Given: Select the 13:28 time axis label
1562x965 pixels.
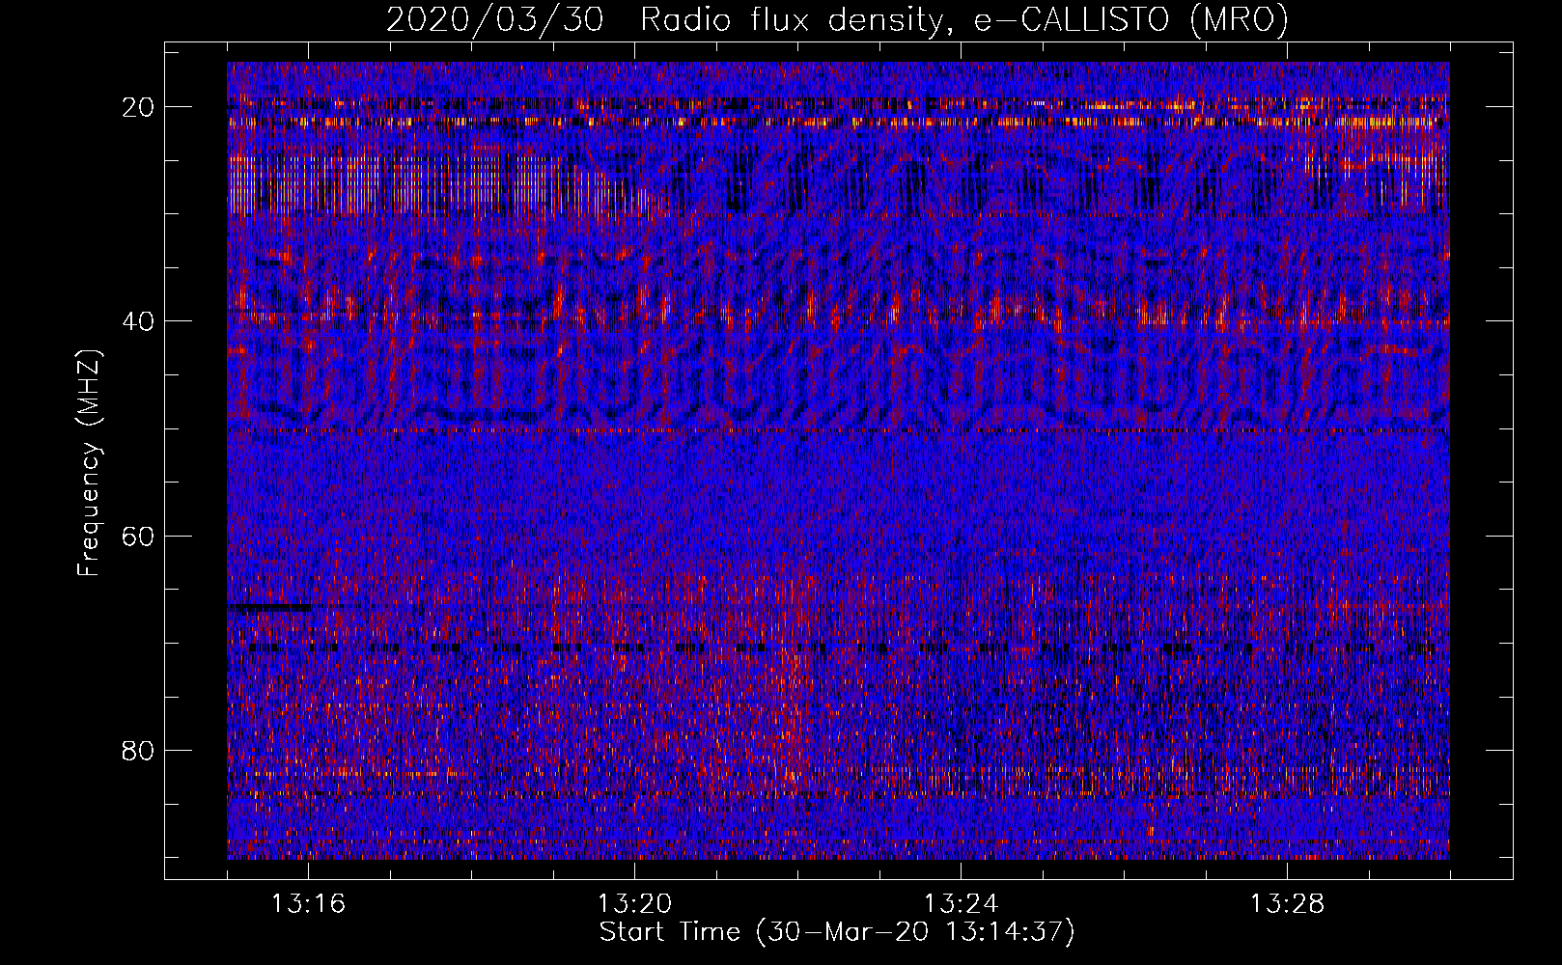Looking at the screenshot, I should tap(1287, 904).
